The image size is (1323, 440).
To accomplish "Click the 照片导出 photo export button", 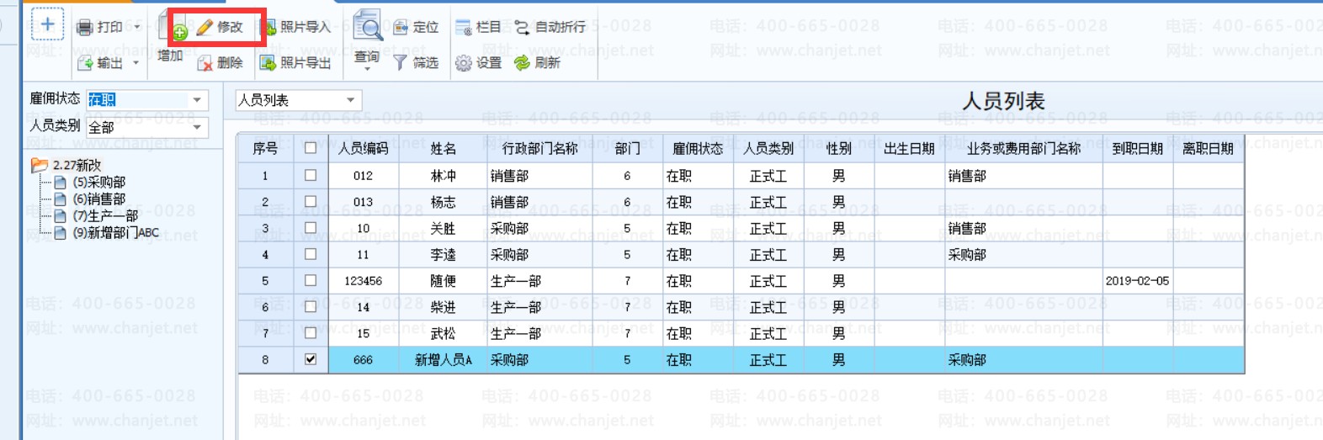I will click(295, 63).
